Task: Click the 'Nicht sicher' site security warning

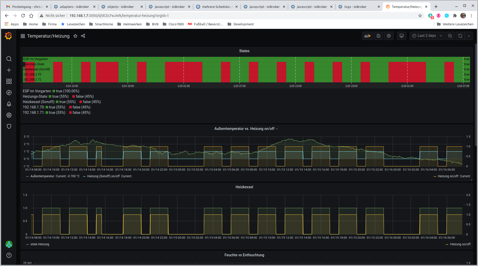Action: click(52, 16)
